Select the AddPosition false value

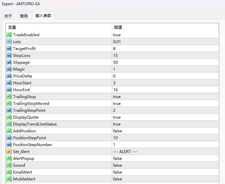point(117,131)
